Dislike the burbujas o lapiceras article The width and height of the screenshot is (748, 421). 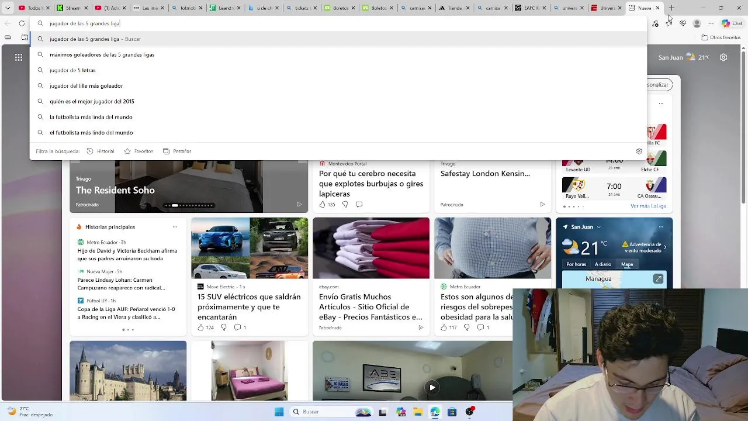click(345, 204)
